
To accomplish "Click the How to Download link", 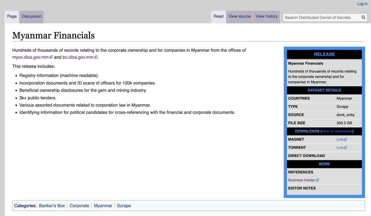I will [337, 131].
